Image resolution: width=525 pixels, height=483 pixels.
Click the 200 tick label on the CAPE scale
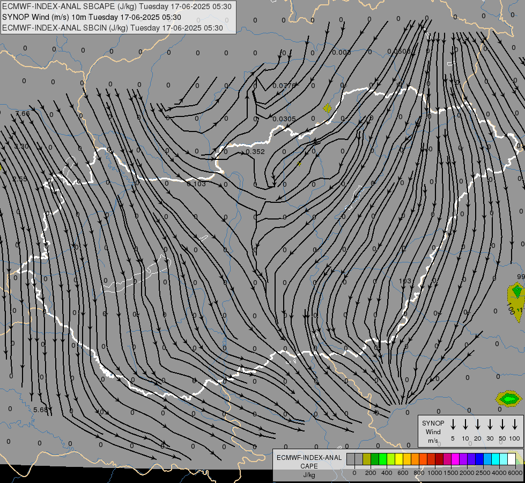pos(371,473)
